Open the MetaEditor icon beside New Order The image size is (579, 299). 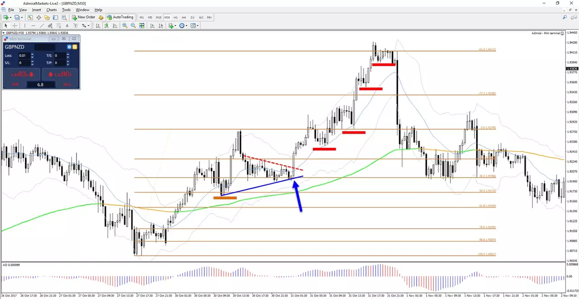[101, 17]
